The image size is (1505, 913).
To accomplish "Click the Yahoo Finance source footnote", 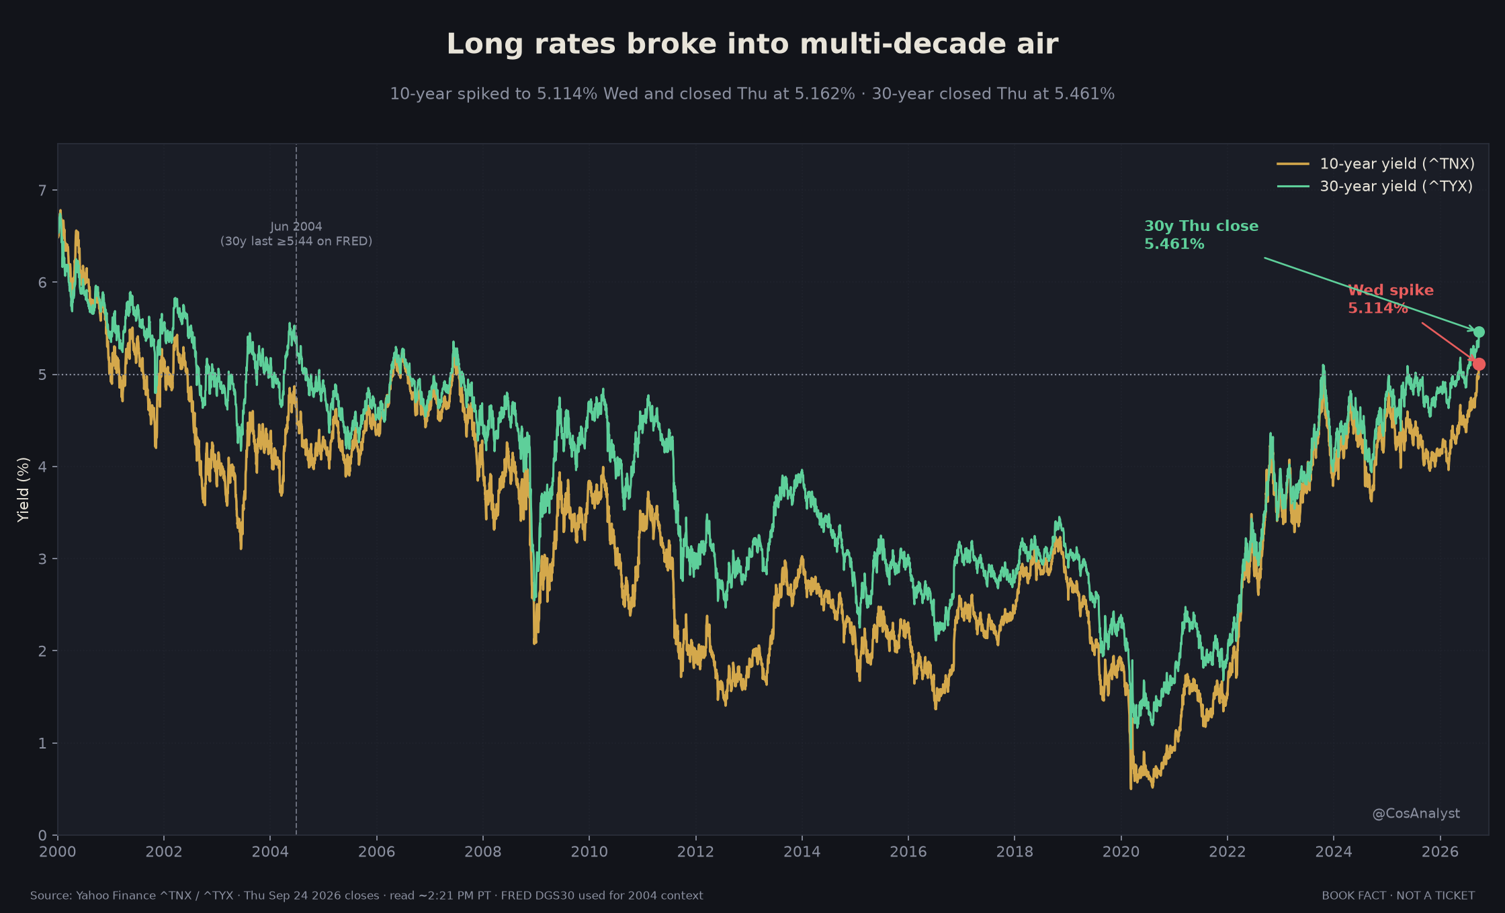I will (367, 896).
